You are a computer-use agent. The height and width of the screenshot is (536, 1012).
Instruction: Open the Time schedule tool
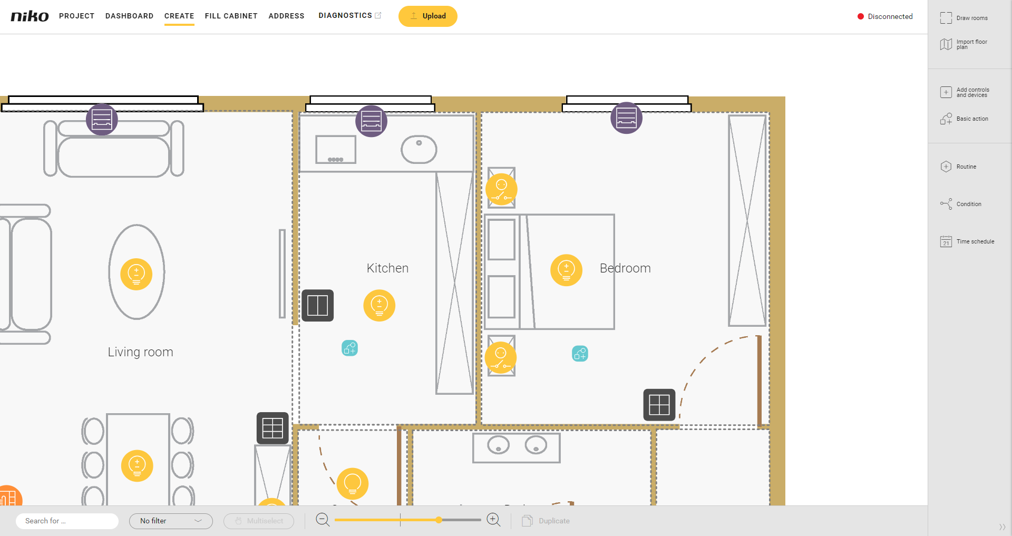[967, 241]
